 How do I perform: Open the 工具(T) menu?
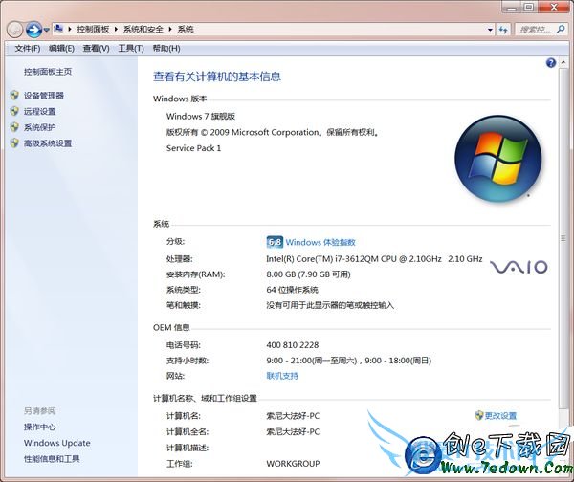(x=131, y=49)
